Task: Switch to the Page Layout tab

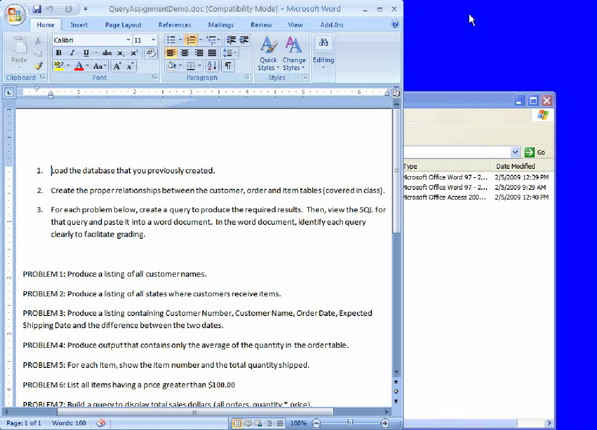Action: click(123, 25)
